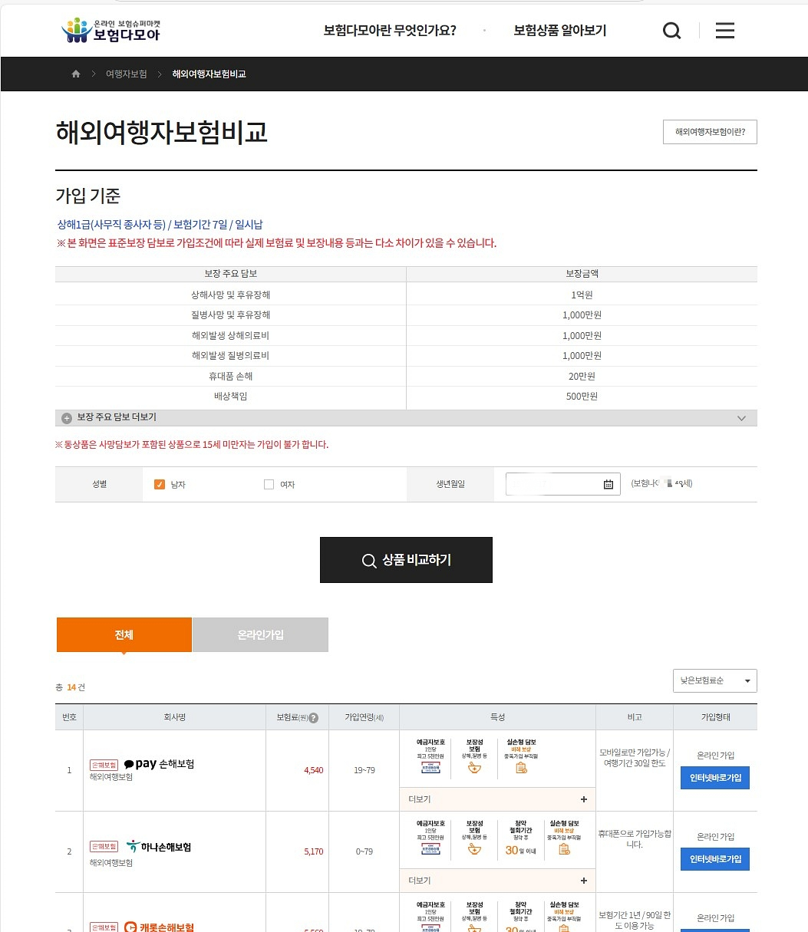This screenshot has height=932, width=808.
Task: Click 인터넷바로가입 for pay 손해보험
Action: coord(715,778)
